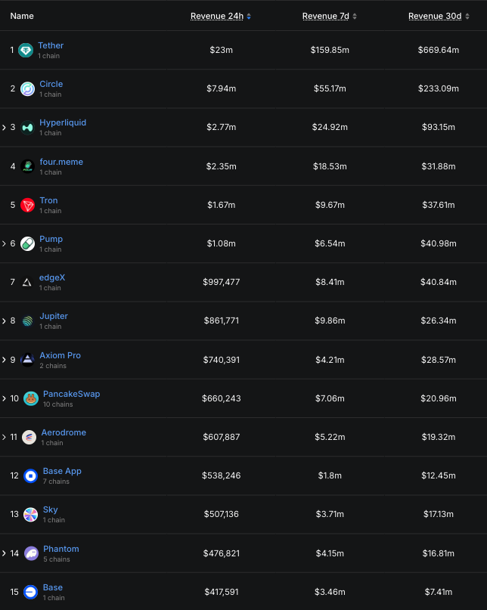Screen dimensions: 487x610
Task: Open the edgeX protocol link
Action: click(52, 277)
